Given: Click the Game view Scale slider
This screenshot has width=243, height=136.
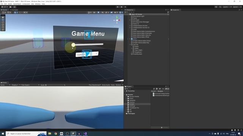Looking at the screenshot, I should [54, 85].
